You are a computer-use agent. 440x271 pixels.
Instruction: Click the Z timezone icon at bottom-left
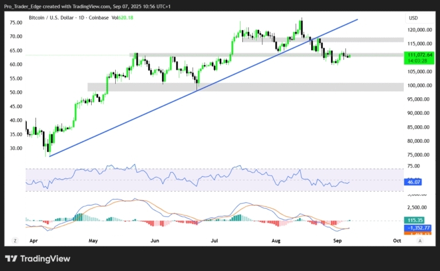(x=15, y=241)
